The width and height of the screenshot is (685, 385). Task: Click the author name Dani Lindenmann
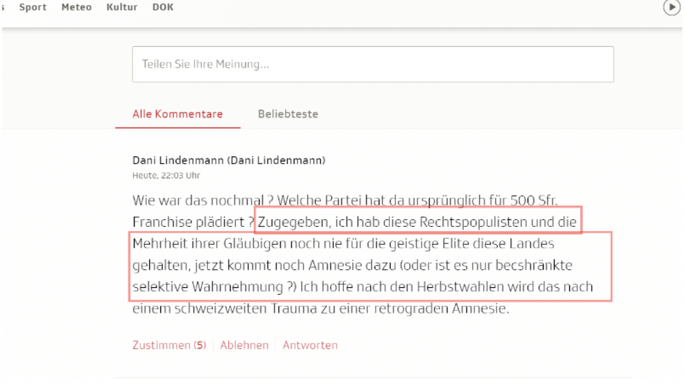tap(228, 160)
